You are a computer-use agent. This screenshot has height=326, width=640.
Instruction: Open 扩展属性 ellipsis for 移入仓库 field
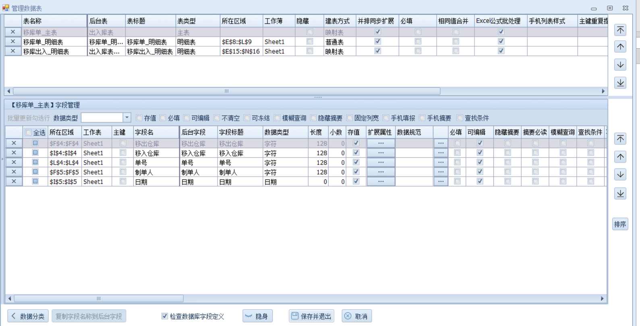[381, 153]
